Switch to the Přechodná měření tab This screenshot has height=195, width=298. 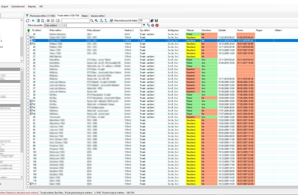pyautogui.click(x=41, y=16)
